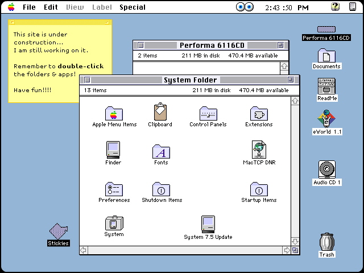Click the sticky note text "Have fun!!!!"
The image size is (364, 273).
click(32, 90)
